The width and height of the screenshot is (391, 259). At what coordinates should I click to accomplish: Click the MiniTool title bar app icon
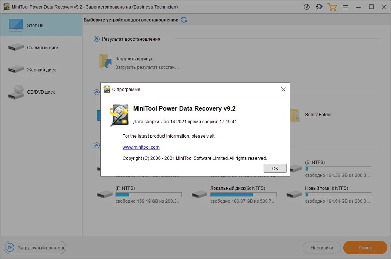click(6, 7)
